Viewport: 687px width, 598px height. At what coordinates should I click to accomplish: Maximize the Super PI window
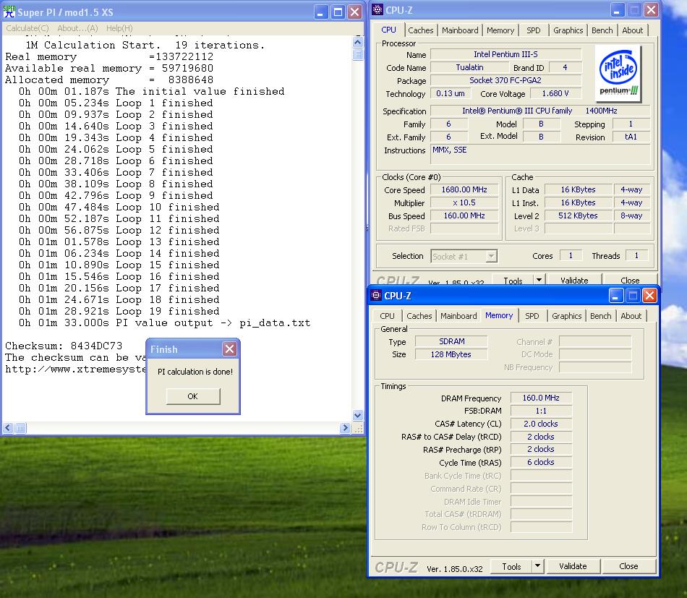338,12
